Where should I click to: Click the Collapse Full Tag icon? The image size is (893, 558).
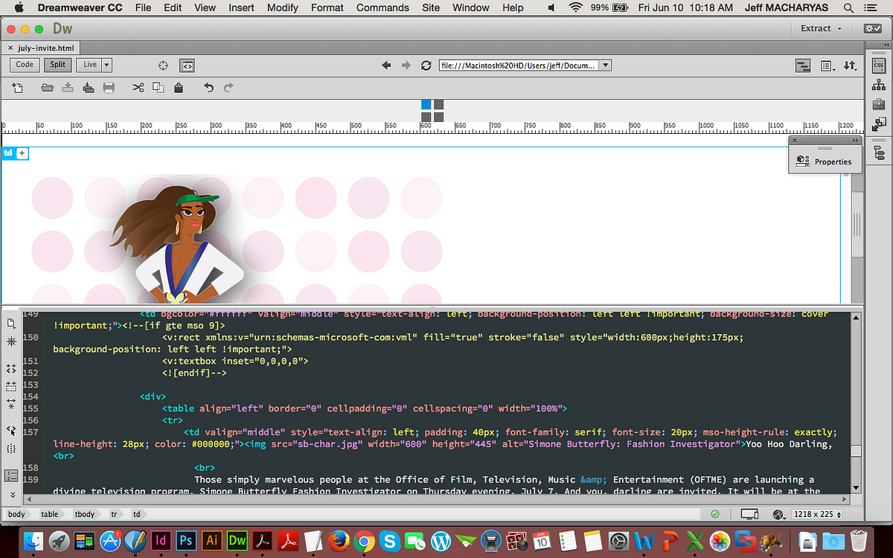pyautogui.click(x=11, y=368)
